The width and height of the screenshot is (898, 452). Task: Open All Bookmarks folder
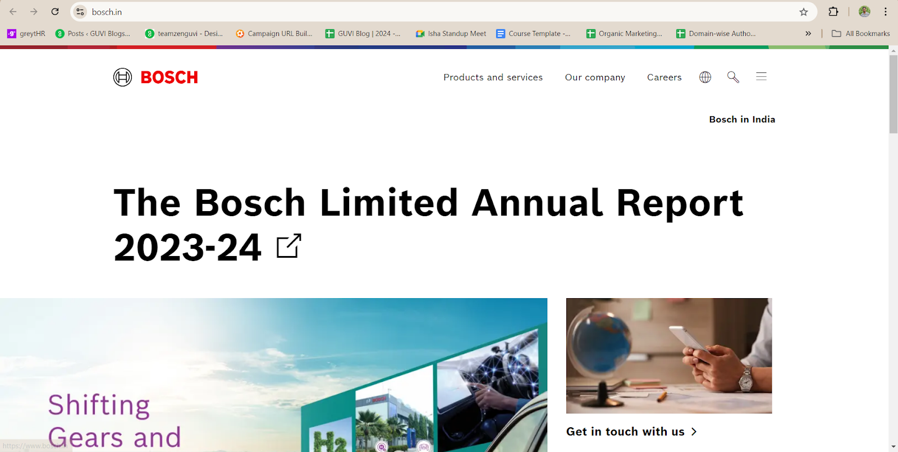861,34
